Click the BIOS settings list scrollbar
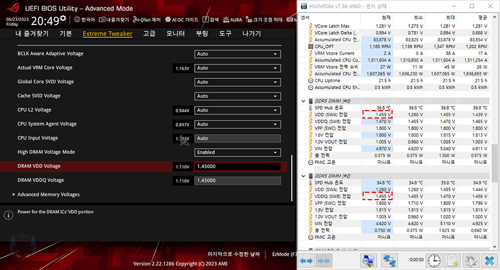Image resolution: width=500 pixels, height=270 pixels. point(292,178)
